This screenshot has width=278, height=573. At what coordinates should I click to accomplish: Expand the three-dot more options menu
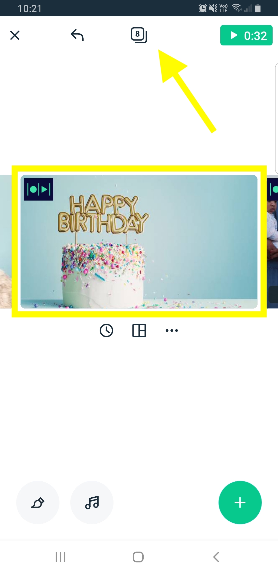(x=172, y=330)
